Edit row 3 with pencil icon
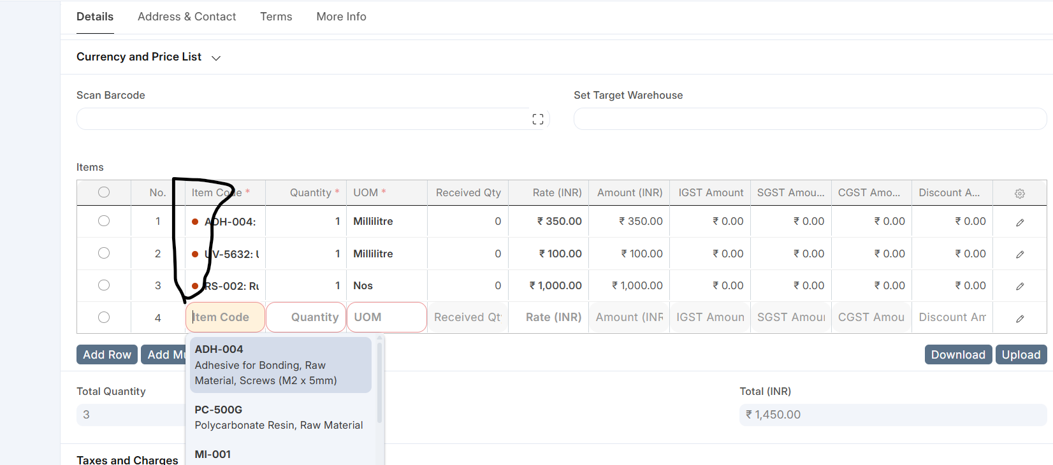The width and height of the screenshot is (1053, 465). (x=1020, y=286)
